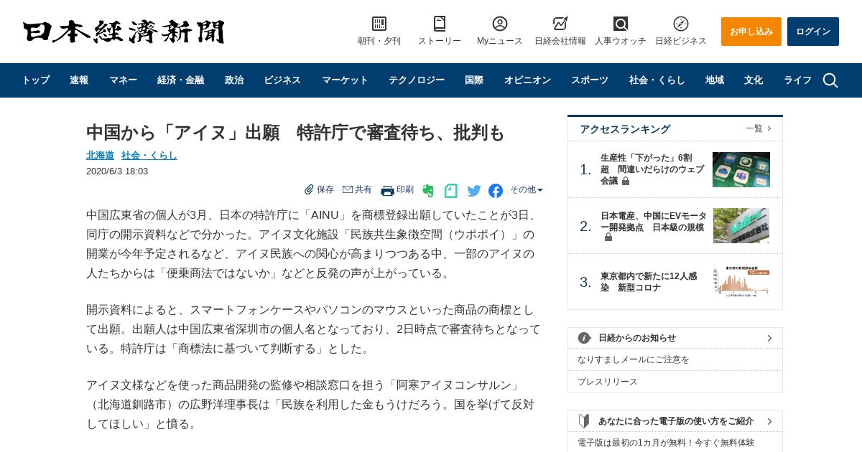
Task: Open 電子版は最初の1カ月が無料 link
Action: click(666, 443)
